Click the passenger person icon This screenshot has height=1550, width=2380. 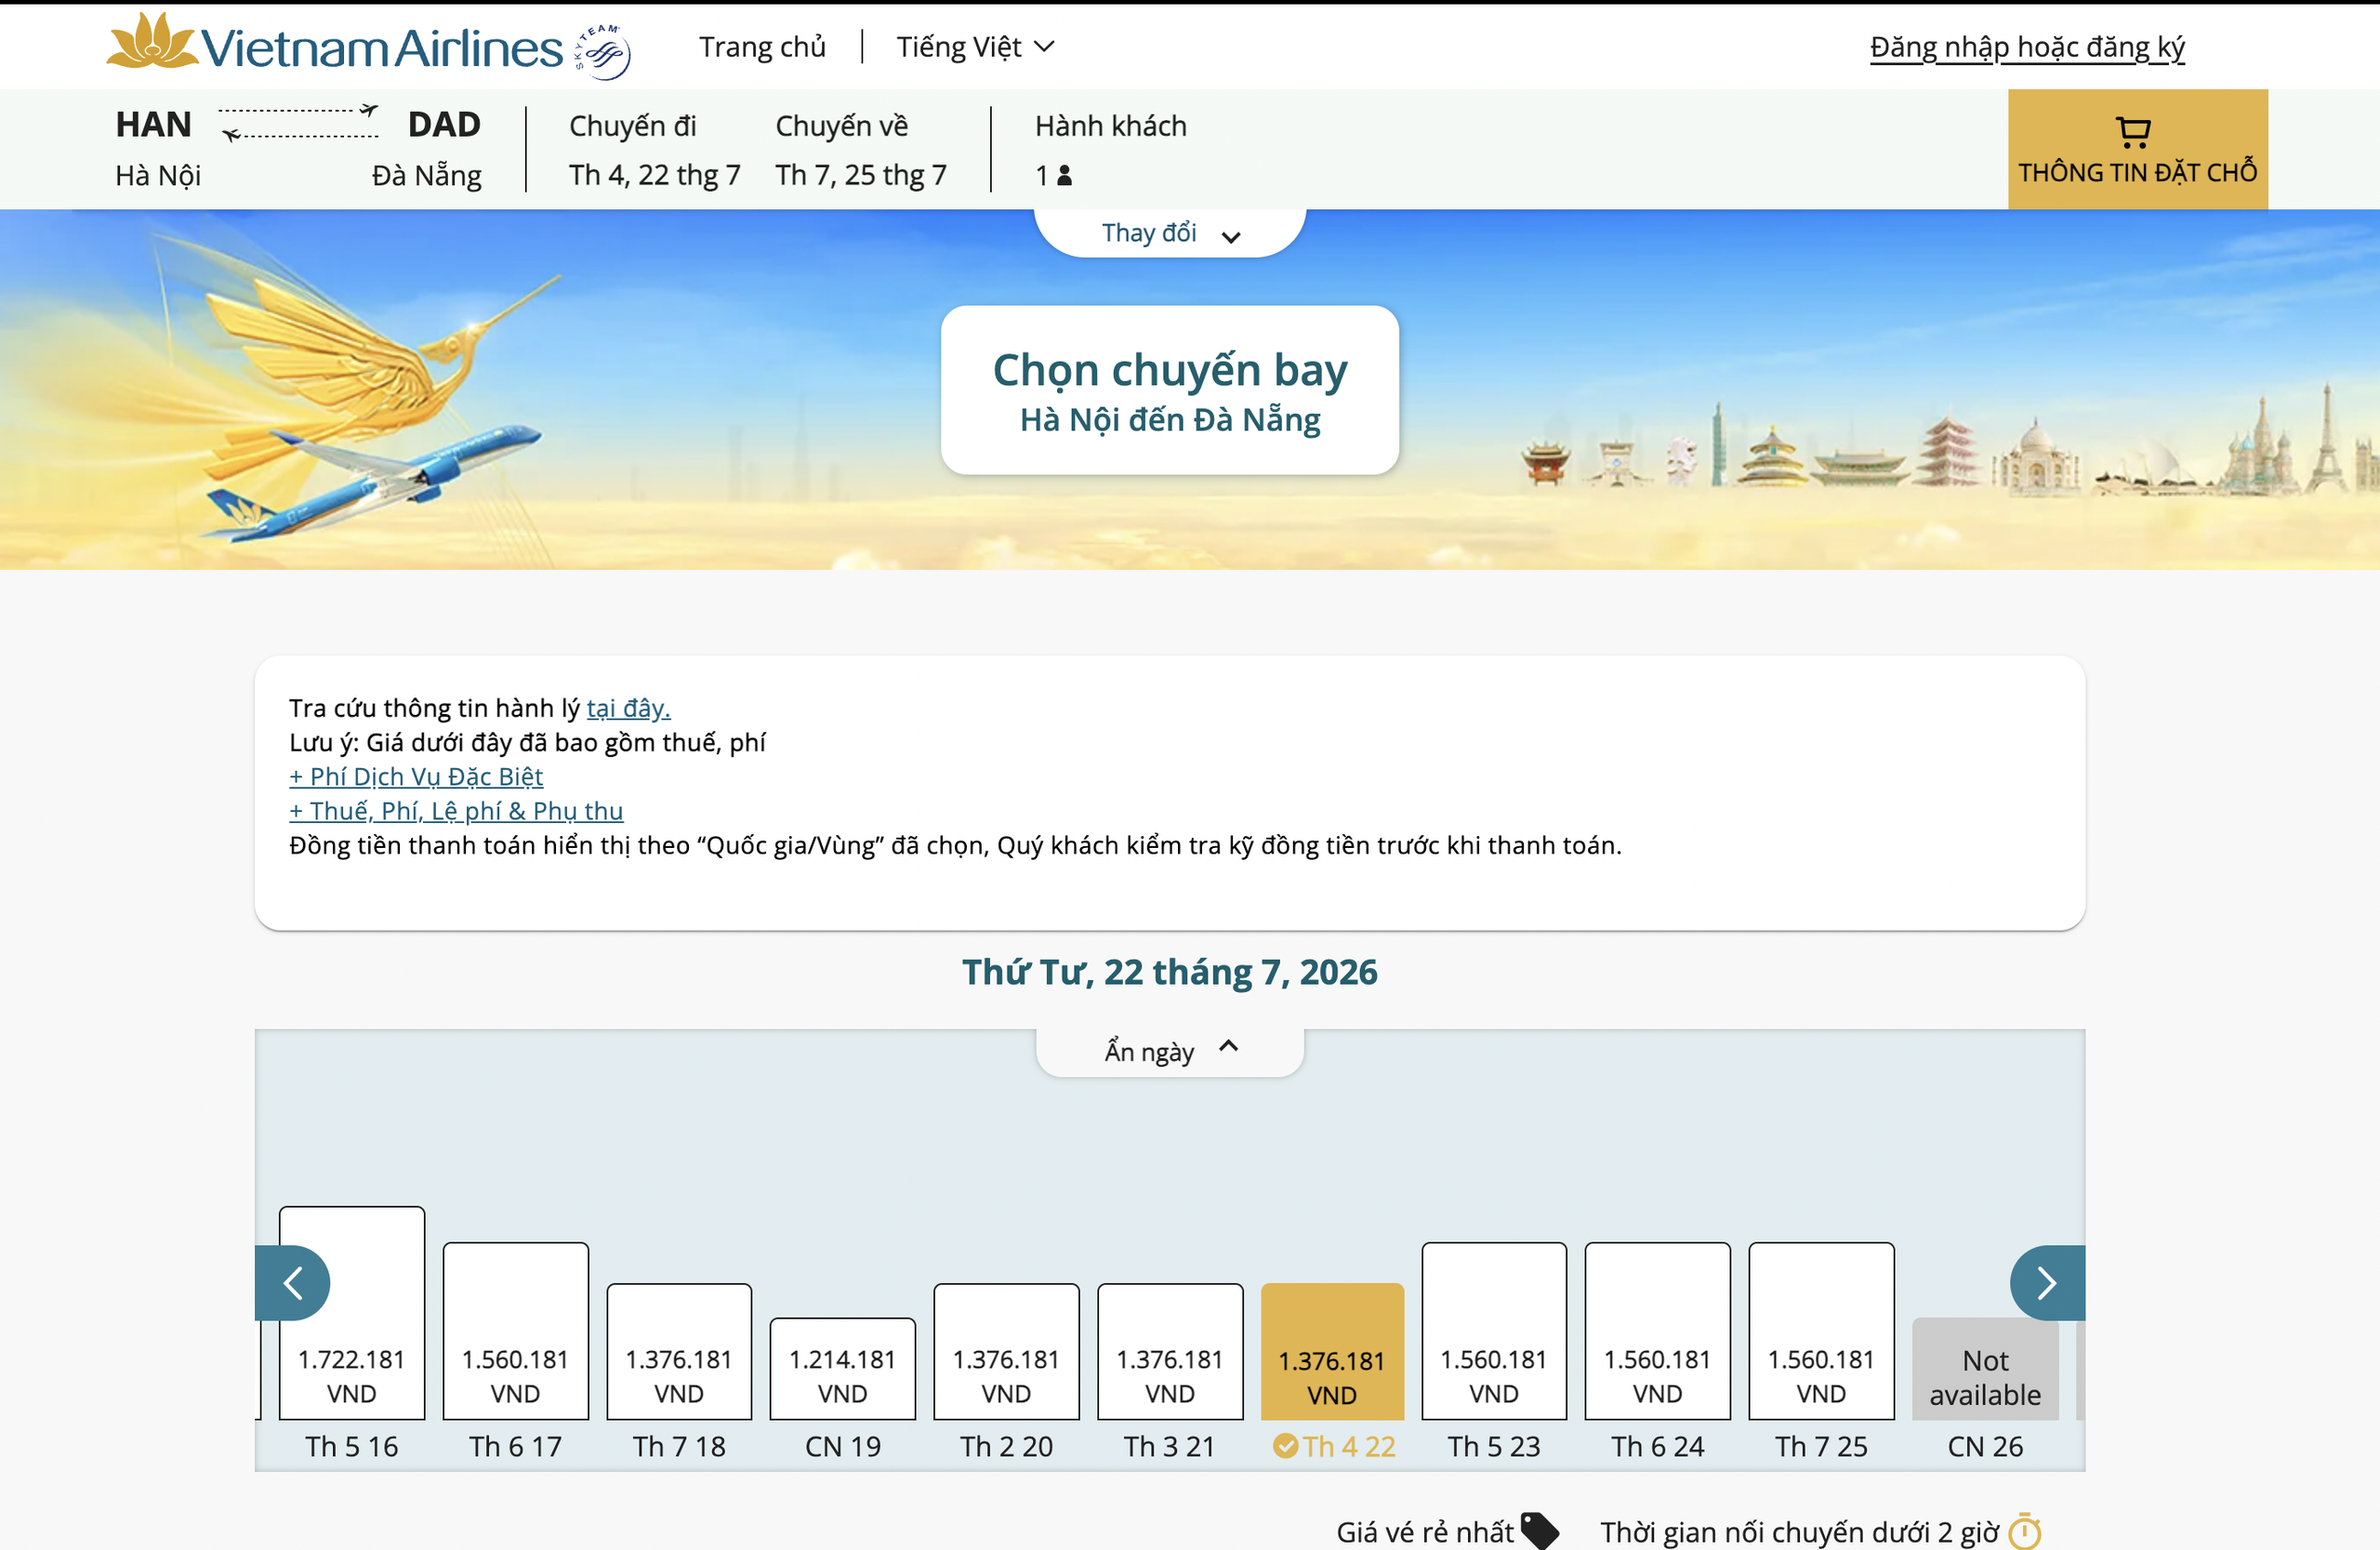pos(1064,176)
